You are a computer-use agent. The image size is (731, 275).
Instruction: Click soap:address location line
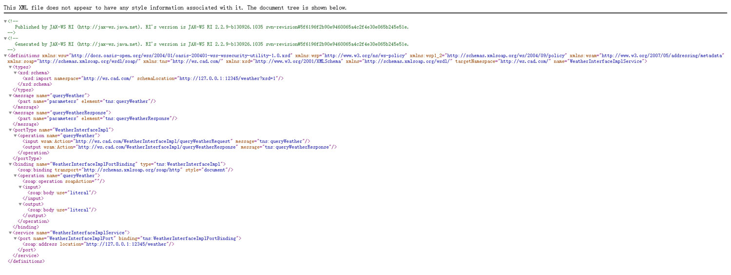pyautogui.click(x=98, y=244)
